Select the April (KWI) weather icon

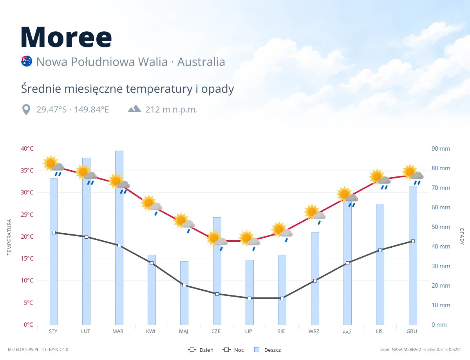tap(152, 205)
